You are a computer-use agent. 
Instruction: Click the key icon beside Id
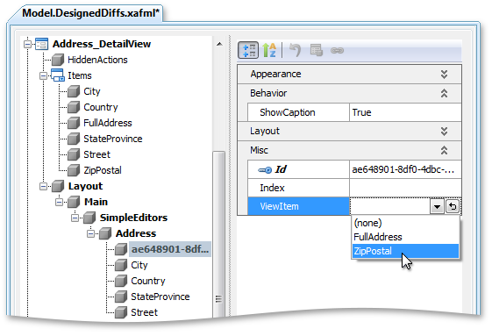pos(265,170)
